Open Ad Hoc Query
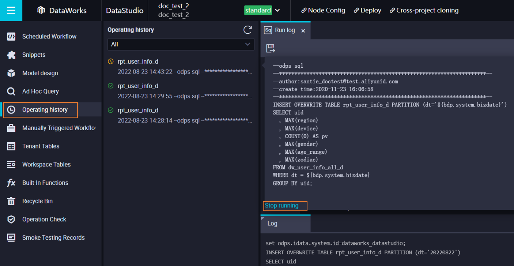 pyautogui.click(x=41, y=91)
